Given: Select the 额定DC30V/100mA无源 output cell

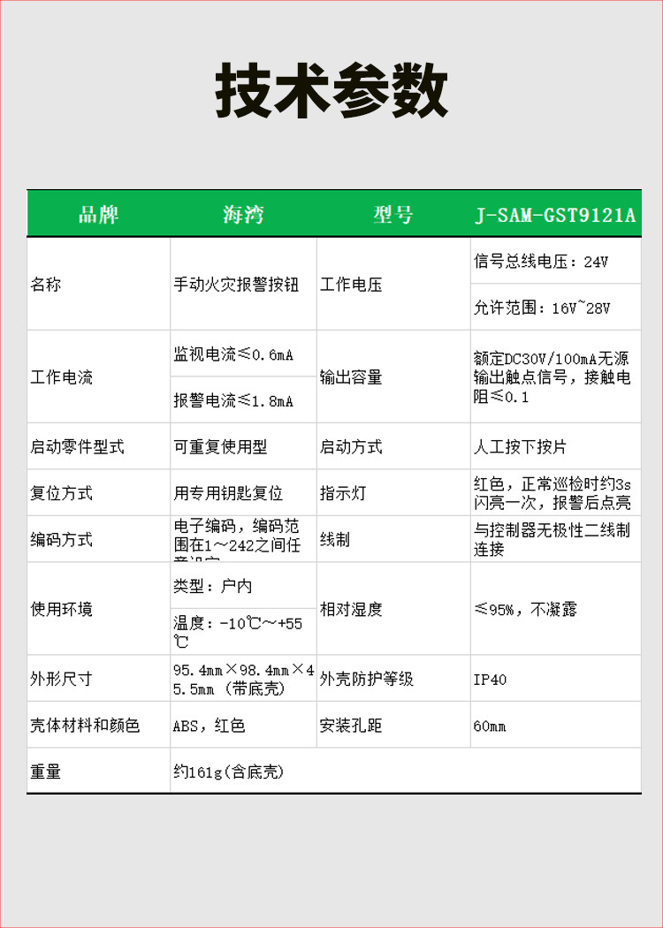Looking at the screenshot, I should 556,377.
